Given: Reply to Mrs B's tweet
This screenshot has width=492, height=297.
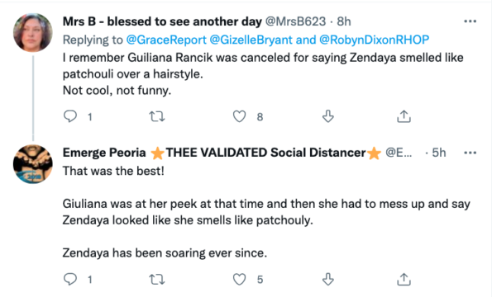Looking at the screenshot, I should pyautogui.click(x=70, y=116).
